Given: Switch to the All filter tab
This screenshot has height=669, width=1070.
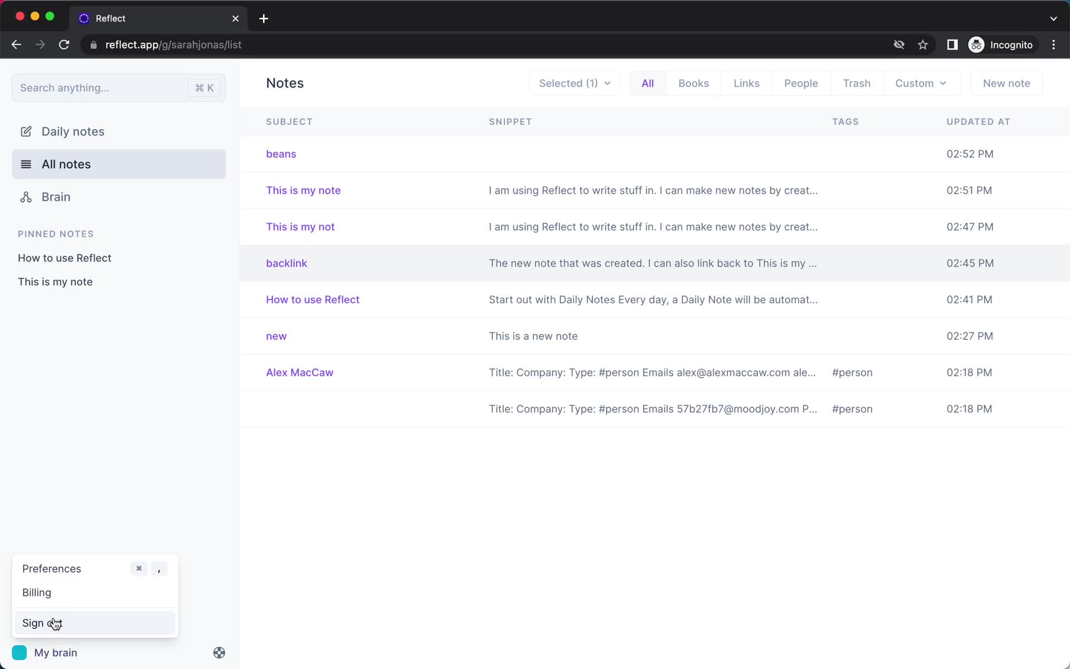Looking at the screenshot, I should coord(648,83).
